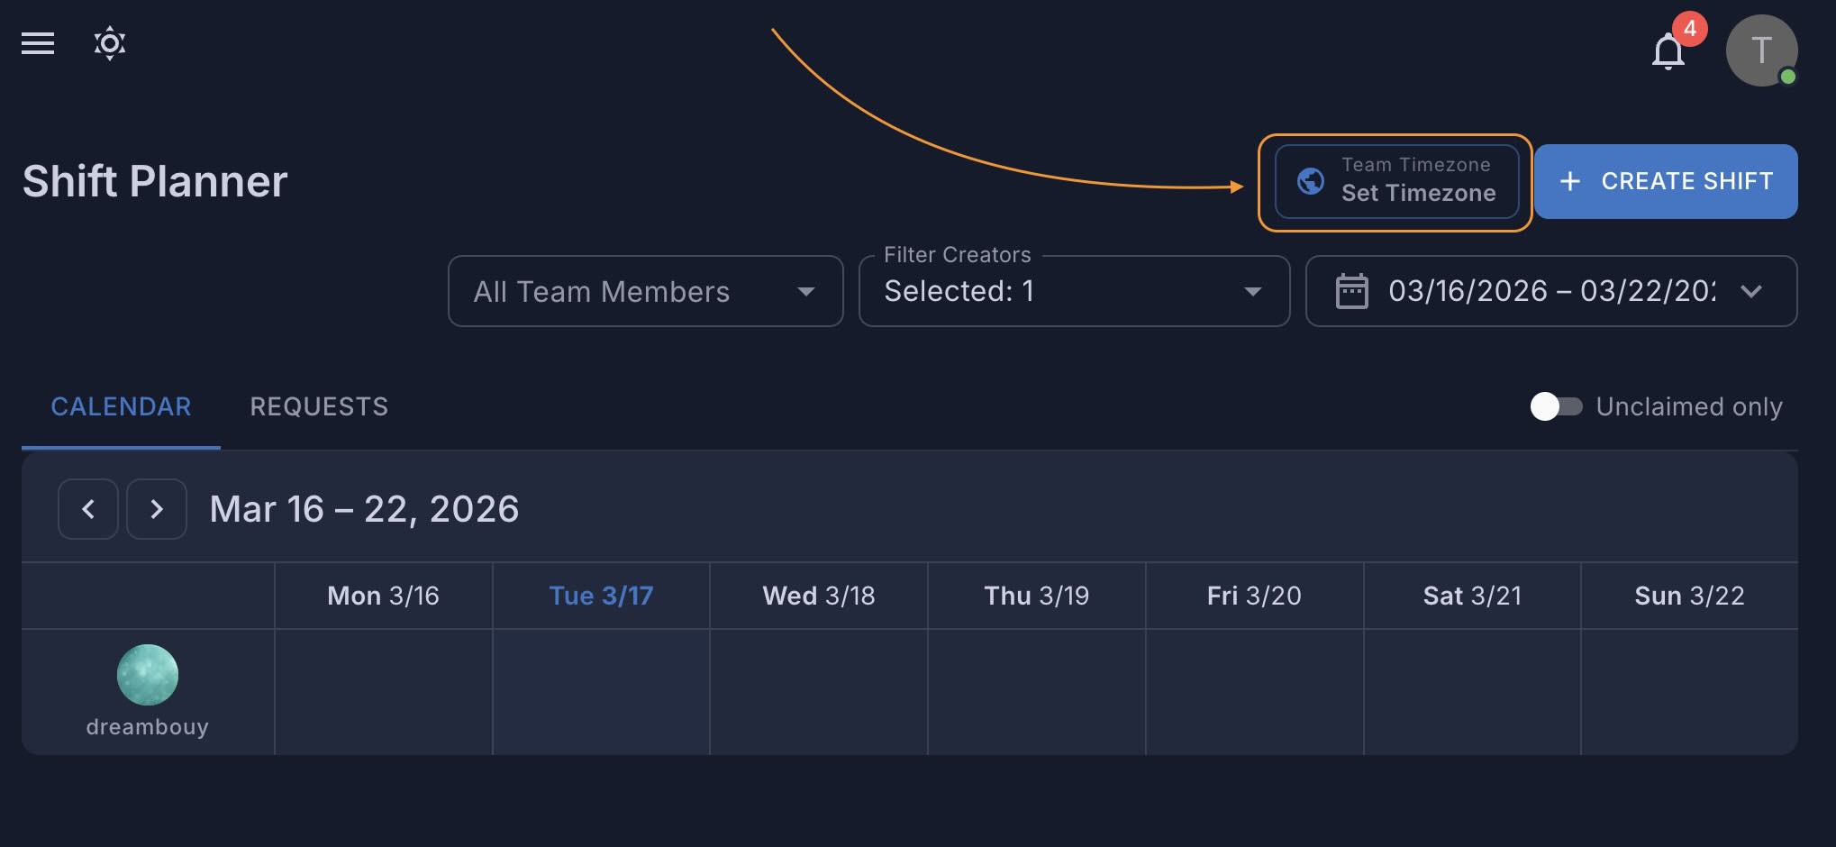Toggle the light/dark theme sun icon
This screenshot has height=847, width=1836.
(x=110, y=43)
